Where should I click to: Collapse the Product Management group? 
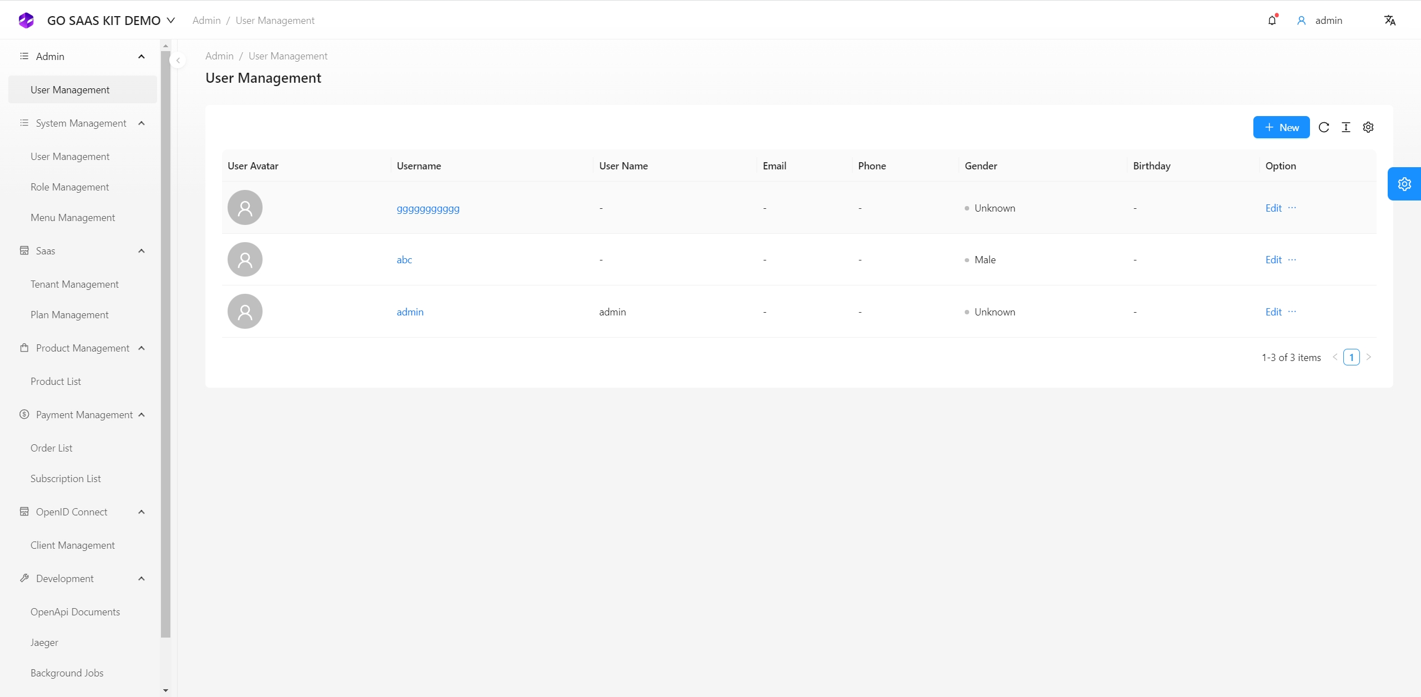pos(142,348)
